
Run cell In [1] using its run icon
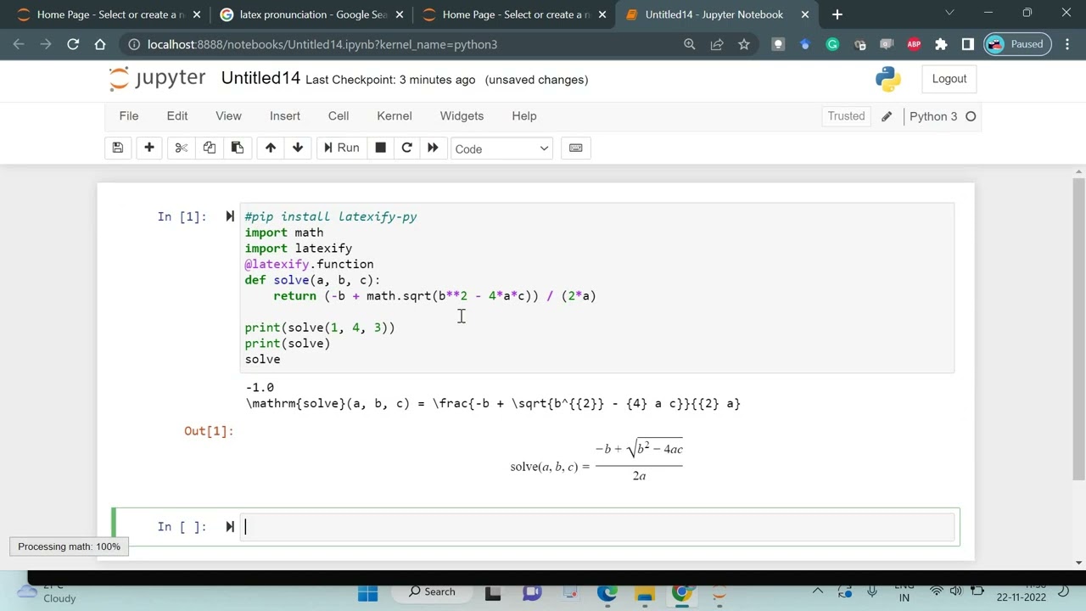pyautogui.click(x=230, y=216)
